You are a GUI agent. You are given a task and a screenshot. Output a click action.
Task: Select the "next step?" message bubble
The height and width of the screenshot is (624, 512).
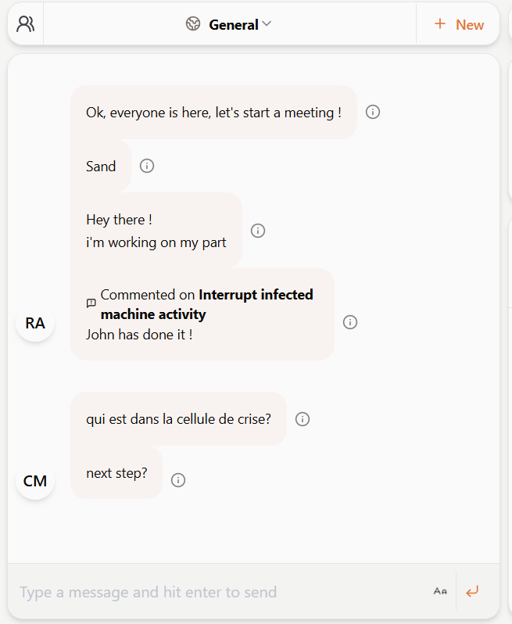coord(116,473)
